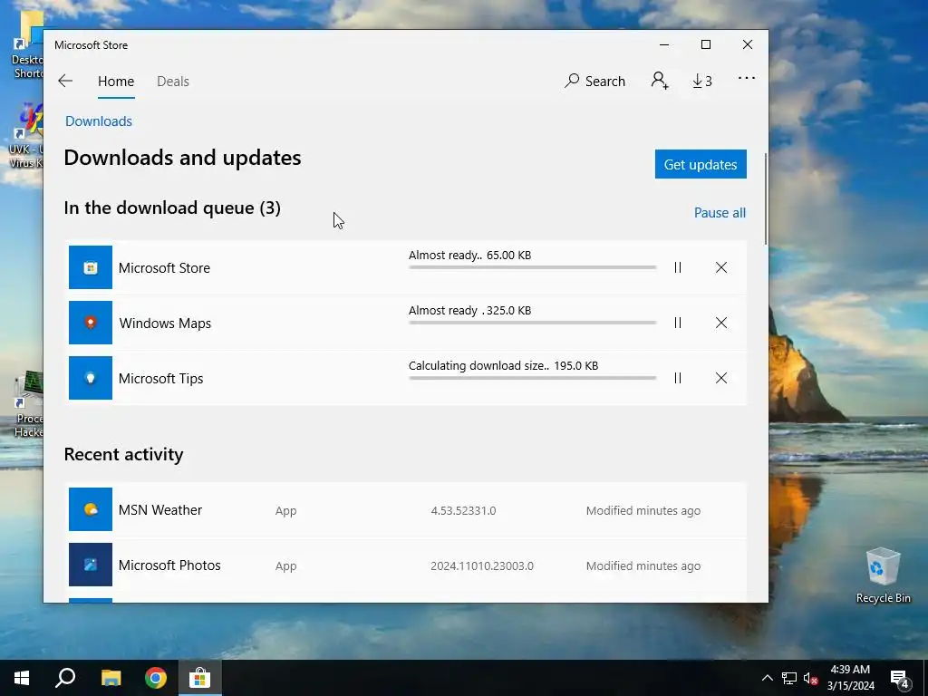Click the Microsoft Store app tile icon
Screen dimensions: 928x696
coord(91,267)
